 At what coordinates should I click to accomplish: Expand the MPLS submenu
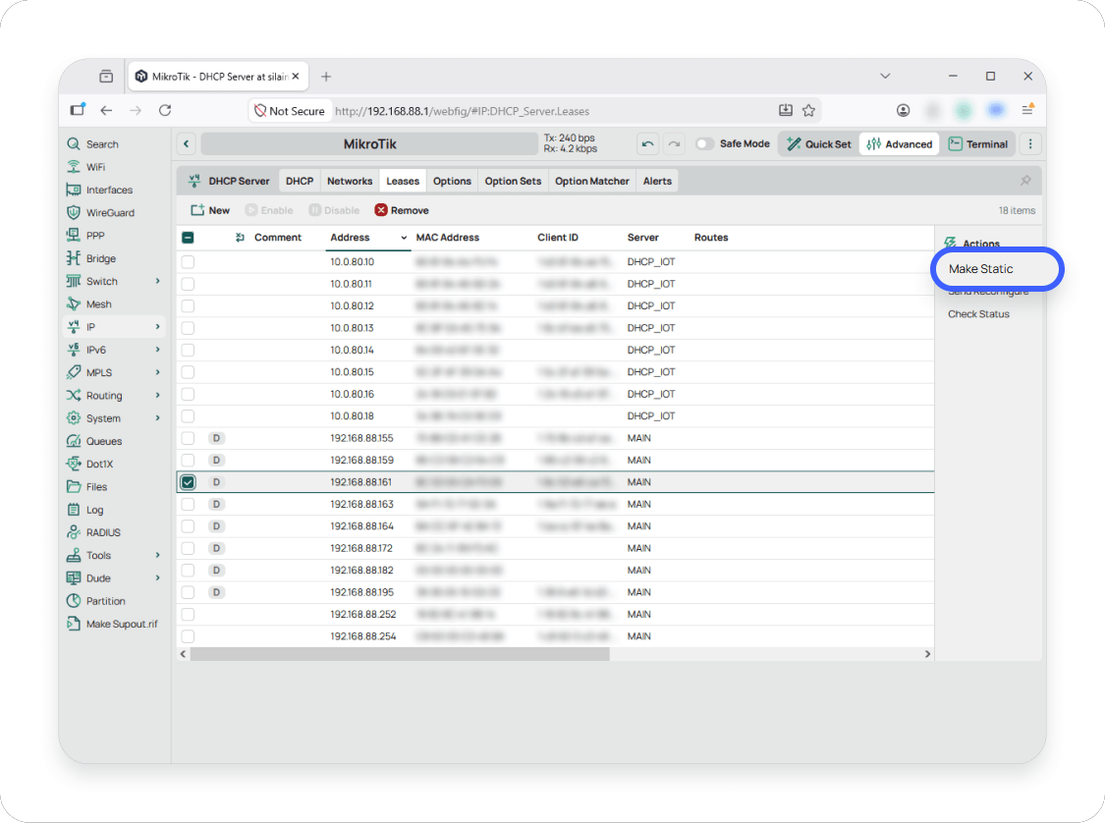[x=158, y=373]
